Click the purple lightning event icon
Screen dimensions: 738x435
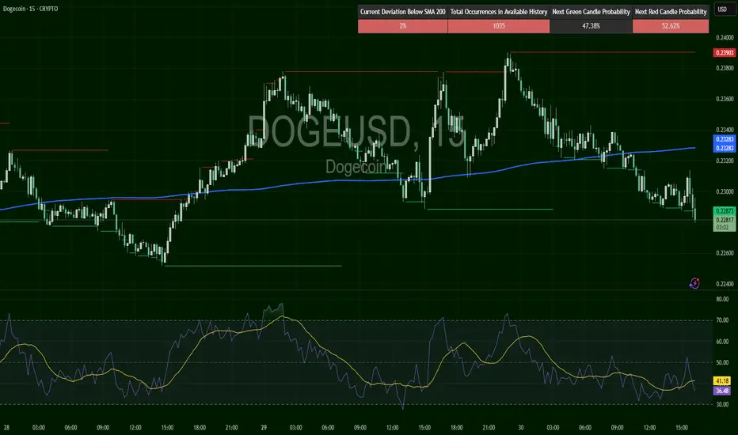(x=694, y=283)
